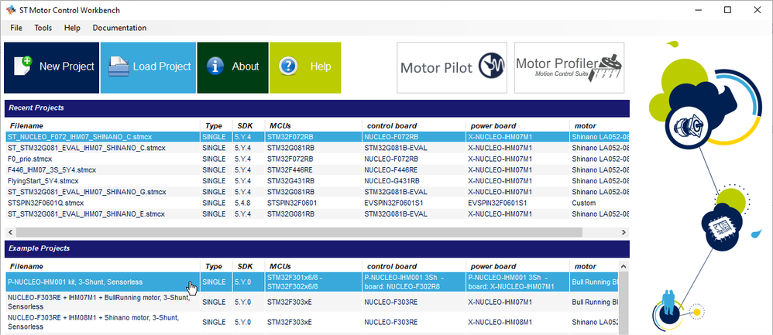Click the green Help tile label

pyautogui.click(x=321, y=67)
